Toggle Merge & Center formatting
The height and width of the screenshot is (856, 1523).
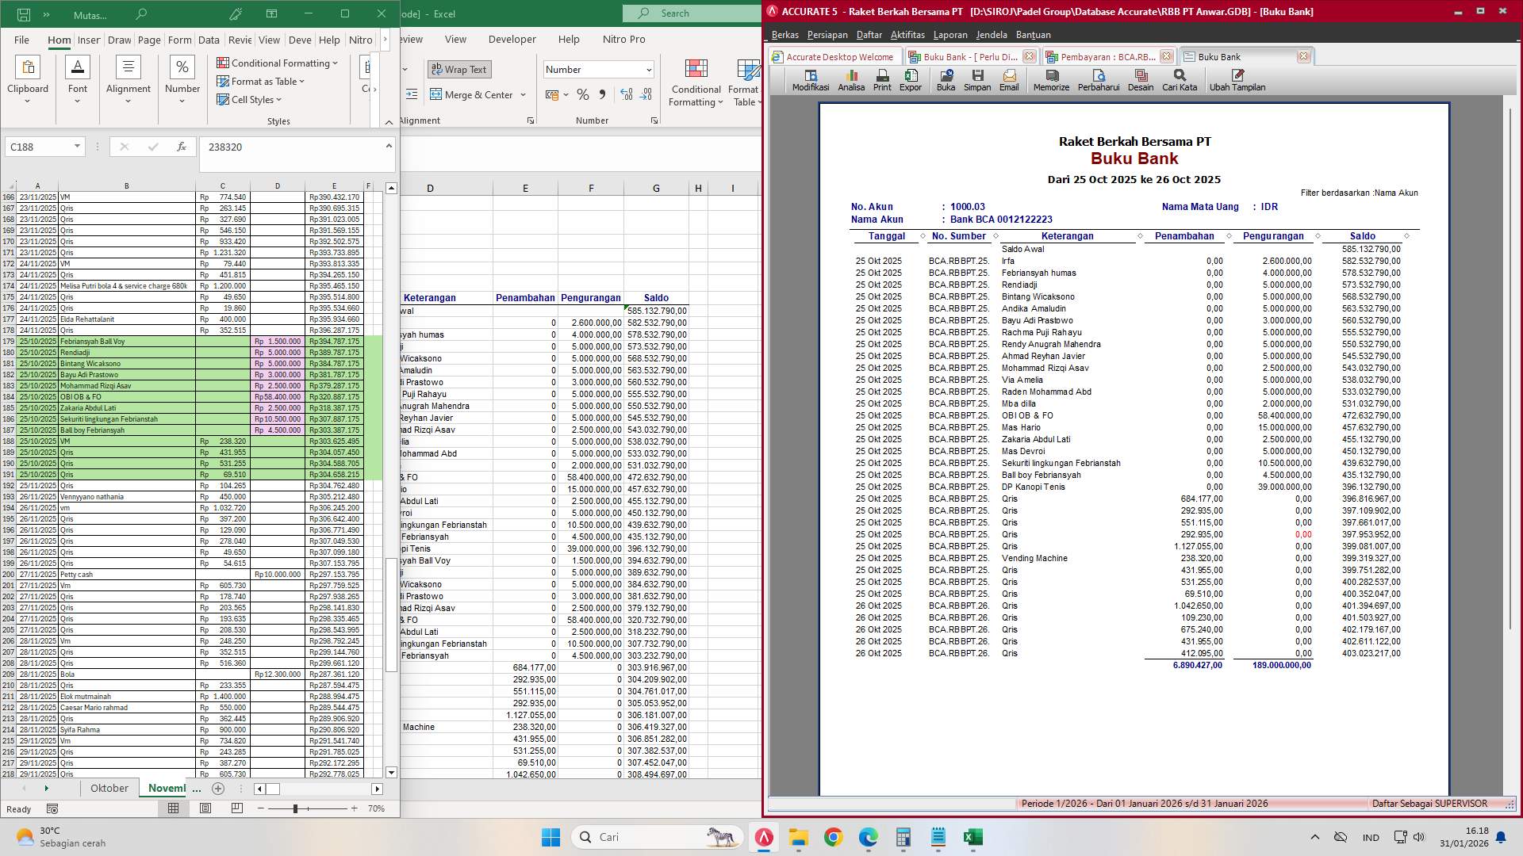(x=474, y=94)
